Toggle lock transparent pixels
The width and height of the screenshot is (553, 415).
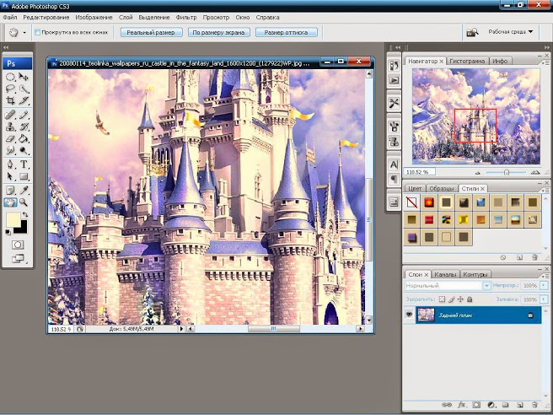click(443, 299)
